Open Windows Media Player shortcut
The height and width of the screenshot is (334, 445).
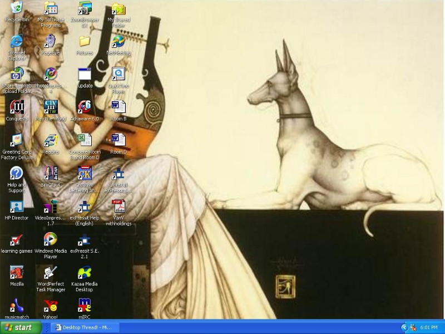tap(51, 239)
